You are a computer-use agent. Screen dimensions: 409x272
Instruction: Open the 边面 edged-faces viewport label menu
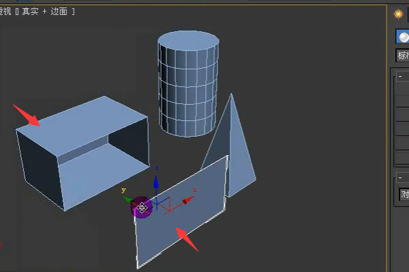(59, 12)
